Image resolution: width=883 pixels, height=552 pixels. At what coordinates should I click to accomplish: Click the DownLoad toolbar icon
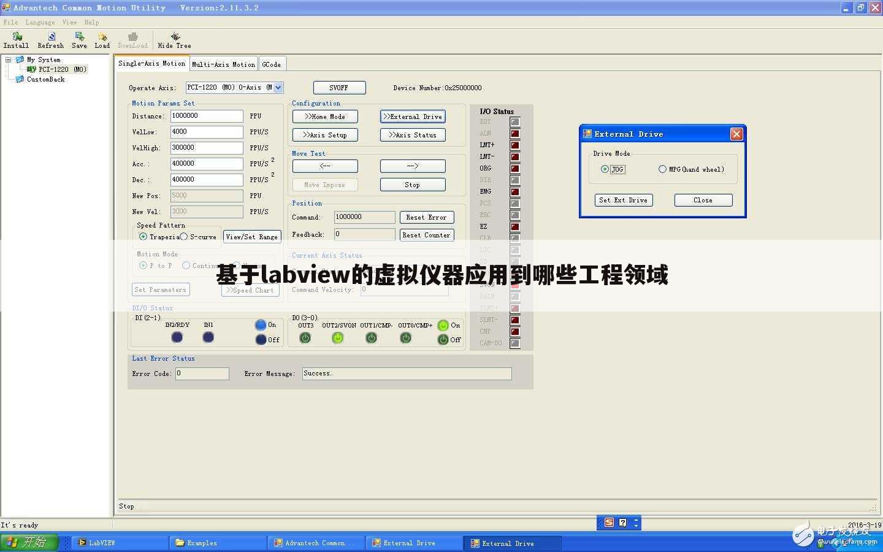[133, 40]
